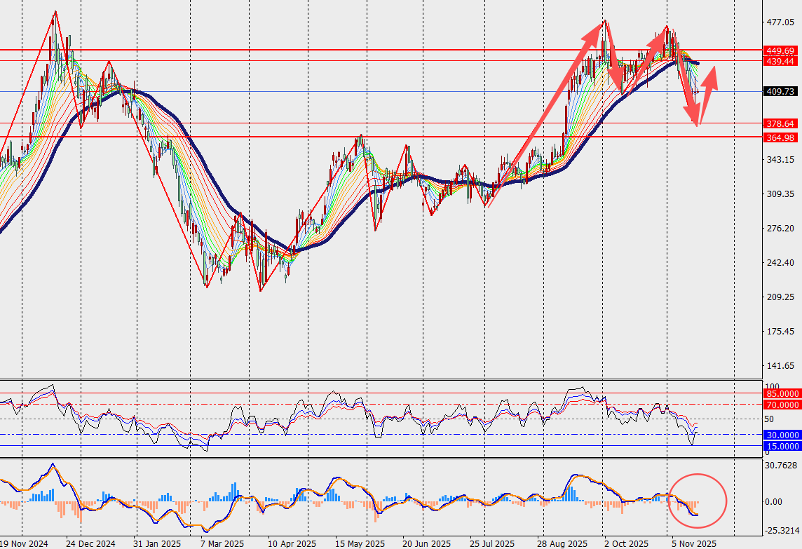Select the 409.73 current price label
802x549 pixels.
click(782, 92)
